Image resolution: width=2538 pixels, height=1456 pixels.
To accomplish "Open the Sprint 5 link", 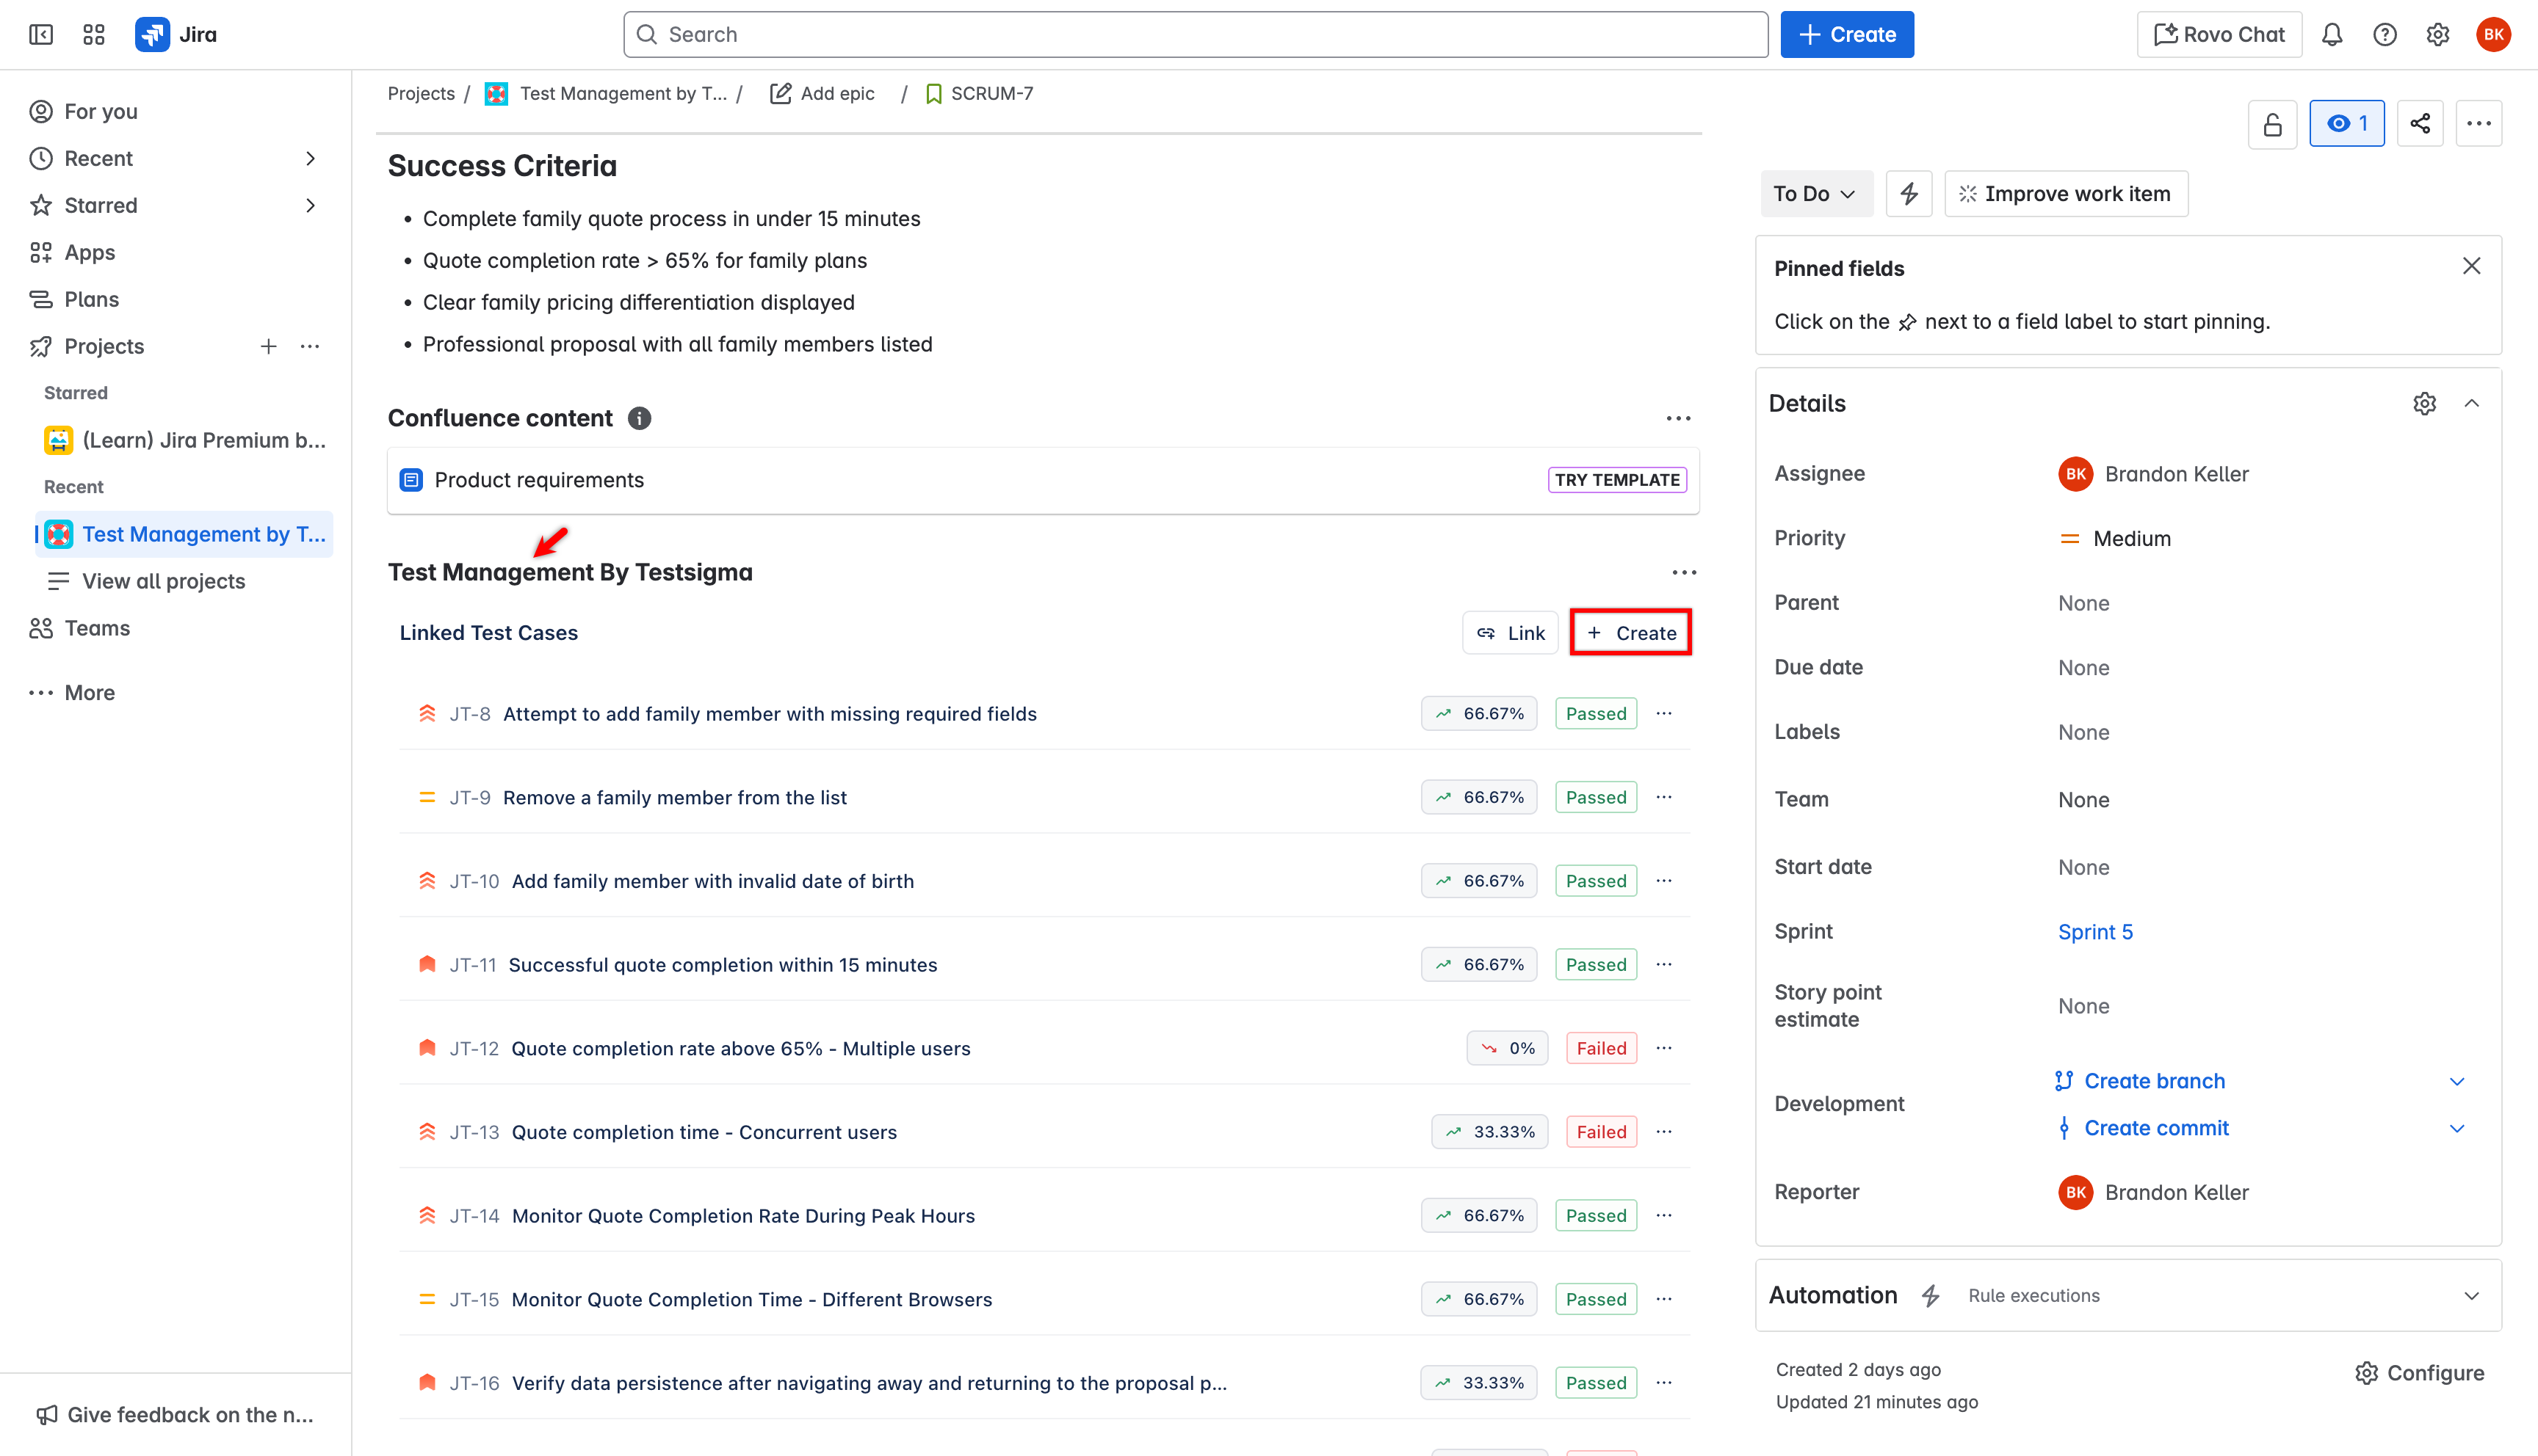I will point(2095,932).
